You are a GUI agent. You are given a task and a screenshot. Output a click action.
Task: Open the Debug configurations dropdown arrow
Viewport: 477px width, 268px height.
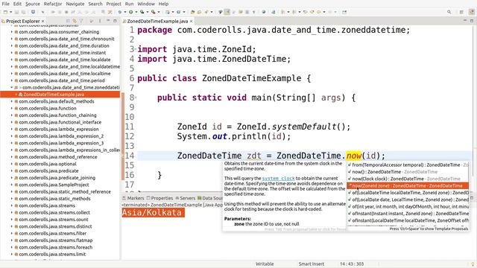tap(125, 12)
